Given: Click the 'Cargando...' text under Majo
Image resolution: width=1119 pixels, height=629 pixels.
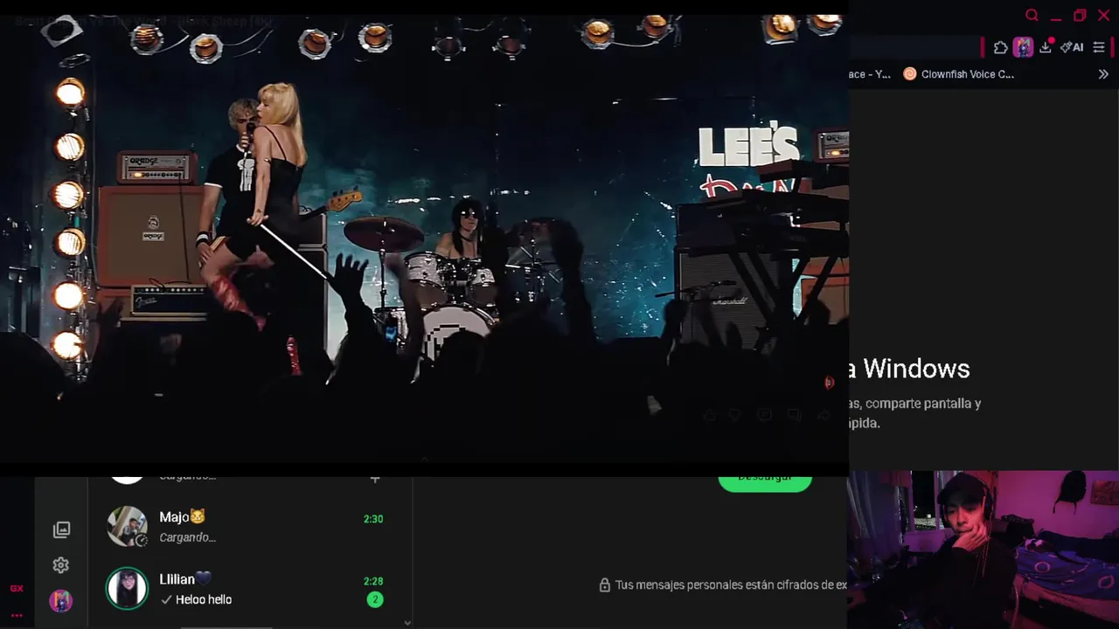Looking at the screenshot, I should coord(188,537).
